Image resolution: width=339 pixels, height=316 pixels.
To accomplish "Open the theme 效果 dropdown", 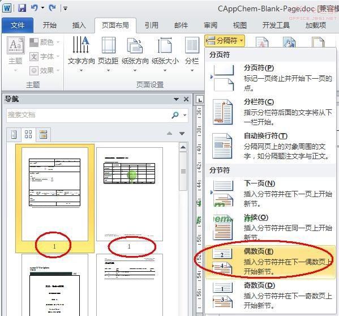I will pyautogui.click(x=44, y=71).
